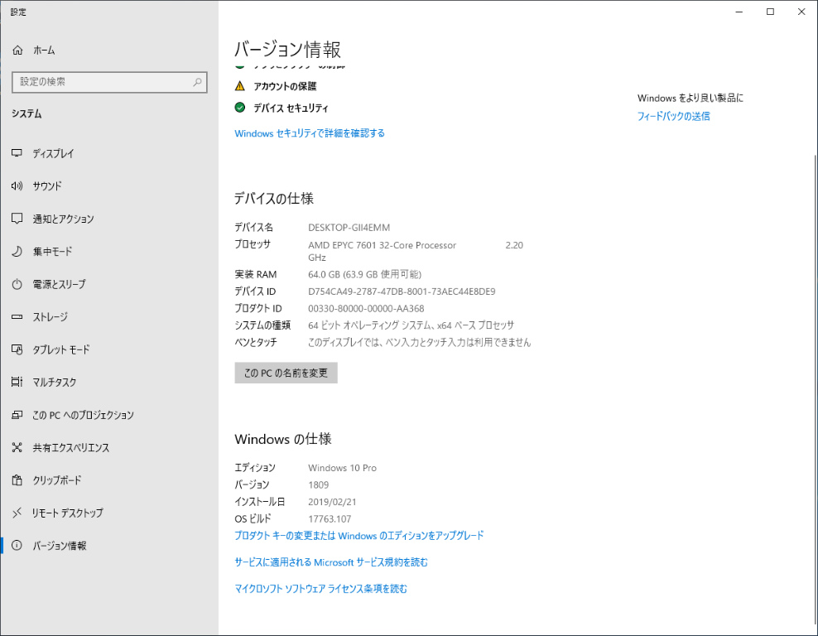Select version value 1809

pyautogui.click(x=318, y=485)
